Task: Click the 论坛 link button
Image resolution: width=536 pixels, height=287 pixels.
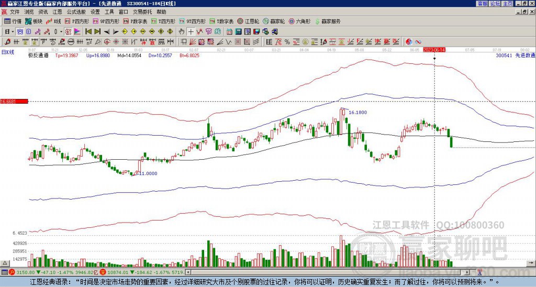Action: pyautogui.click(x=495, y=4)
